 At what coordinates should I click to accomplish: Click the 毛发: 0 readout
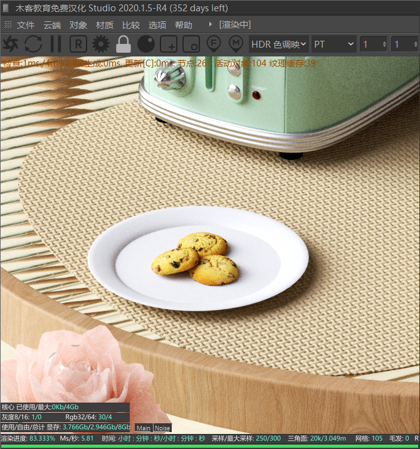point(399,438)
